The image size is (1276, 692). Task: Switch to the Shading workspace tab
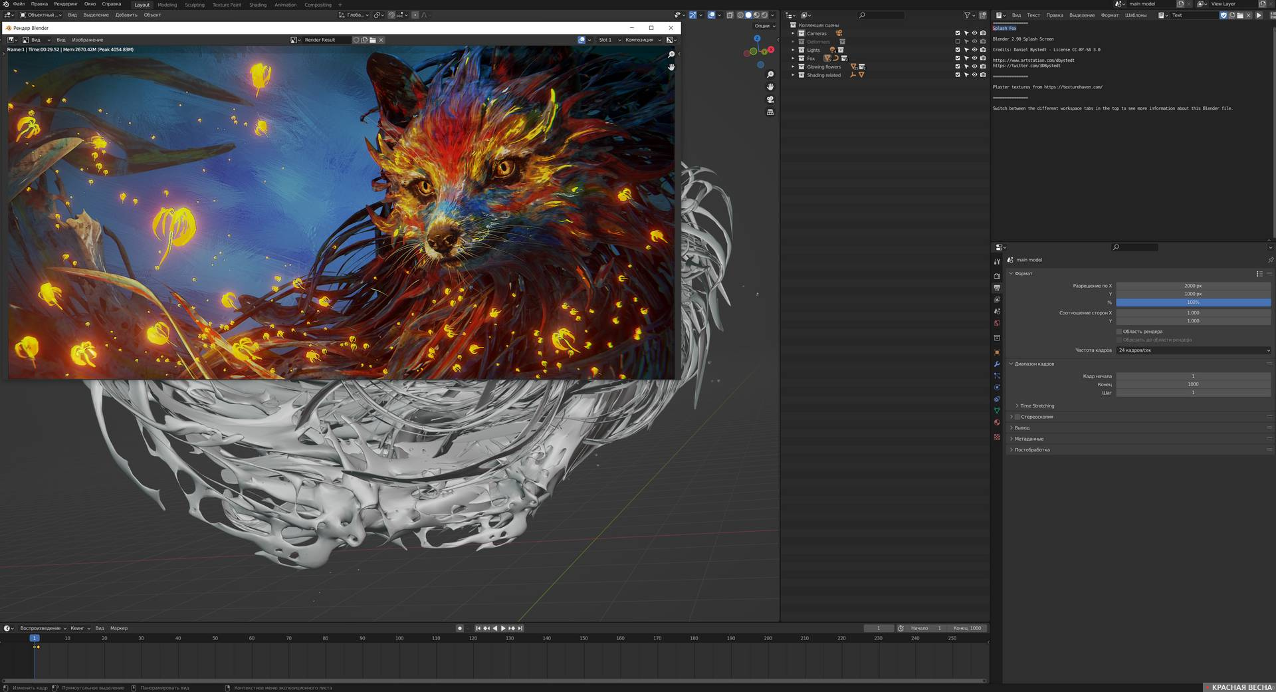258,5
